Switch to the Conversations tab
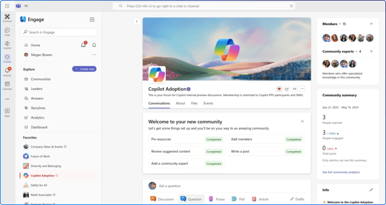 (159, 103)
